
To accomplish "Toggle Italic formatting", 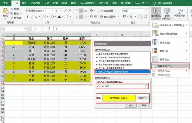I will click(x=32, y=17).
